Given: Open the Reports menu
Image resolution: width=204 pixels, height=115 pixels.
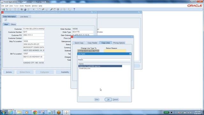Looking at the screenshot, I should click(28, 6).
